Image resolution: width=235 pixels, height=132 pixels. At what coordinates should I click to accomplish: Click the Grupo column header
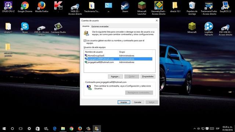135,52
